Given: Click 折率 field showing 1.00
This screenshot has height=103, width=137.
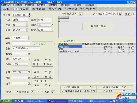Looking at the screenshot, I should (x=20, y=64).
